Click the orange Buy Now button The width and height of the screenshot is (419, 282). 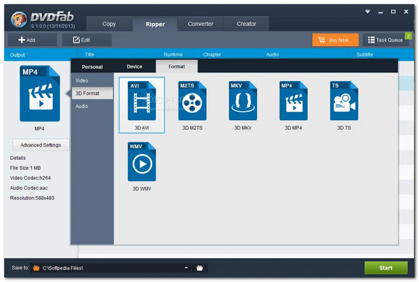[x=335, y=40]
